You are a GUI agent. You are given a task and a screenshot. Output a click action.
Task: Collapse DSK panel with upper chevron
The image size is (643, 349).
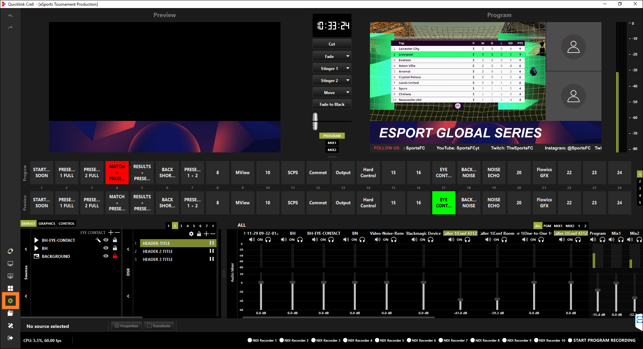click(x=128, y=249)
